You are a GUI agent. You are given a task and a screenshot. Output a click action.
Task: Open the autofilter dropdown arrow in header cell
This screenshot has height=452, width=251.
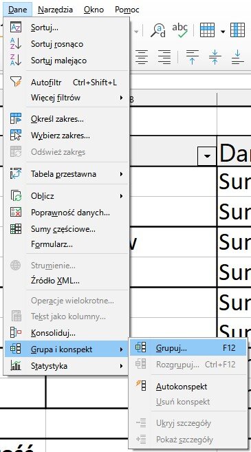click(x=207, y=156)
